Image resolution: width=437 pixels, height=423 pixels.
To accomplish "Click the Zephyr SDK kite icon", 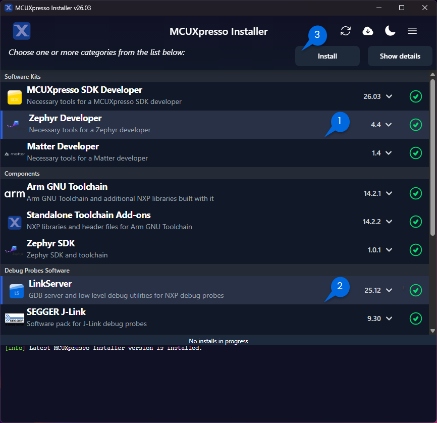I will (14, 249).
